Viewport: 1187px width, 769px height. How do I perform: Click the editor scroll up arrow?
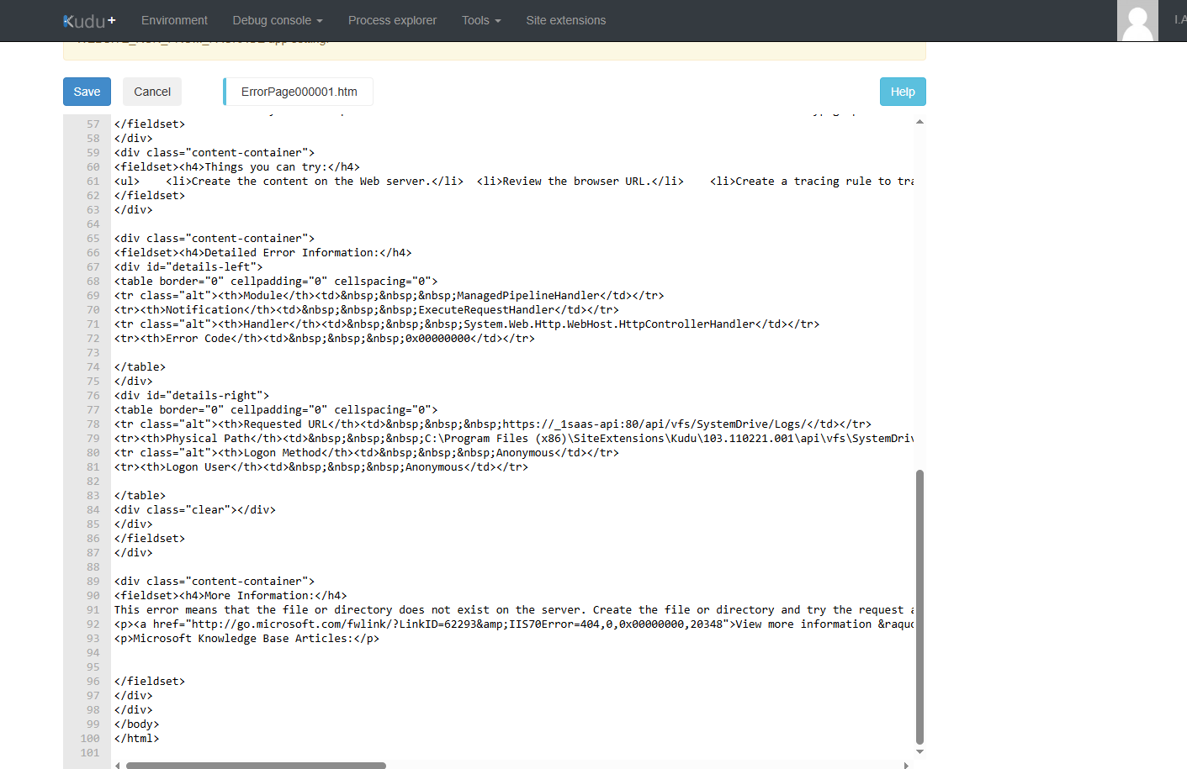919,122
